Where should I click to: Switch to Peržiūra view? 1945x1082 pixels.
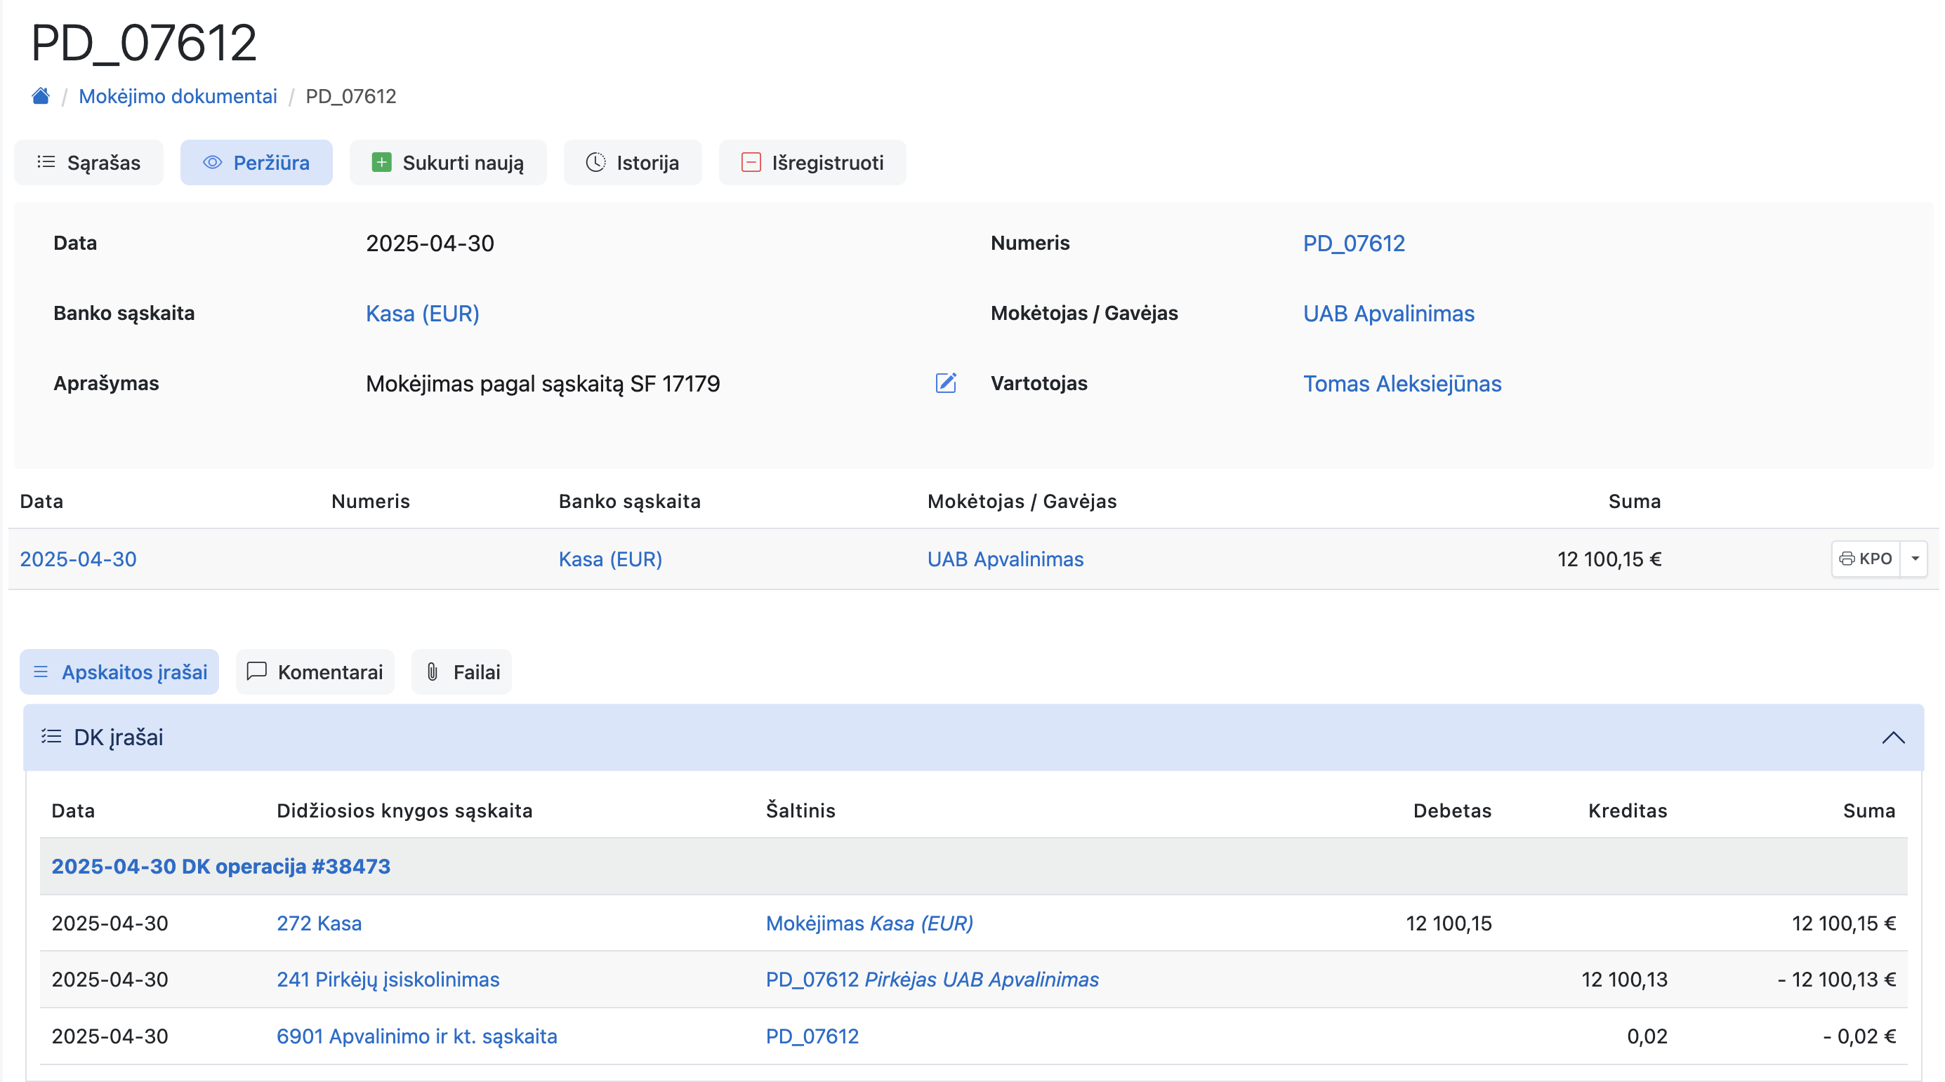pos(256,162)
